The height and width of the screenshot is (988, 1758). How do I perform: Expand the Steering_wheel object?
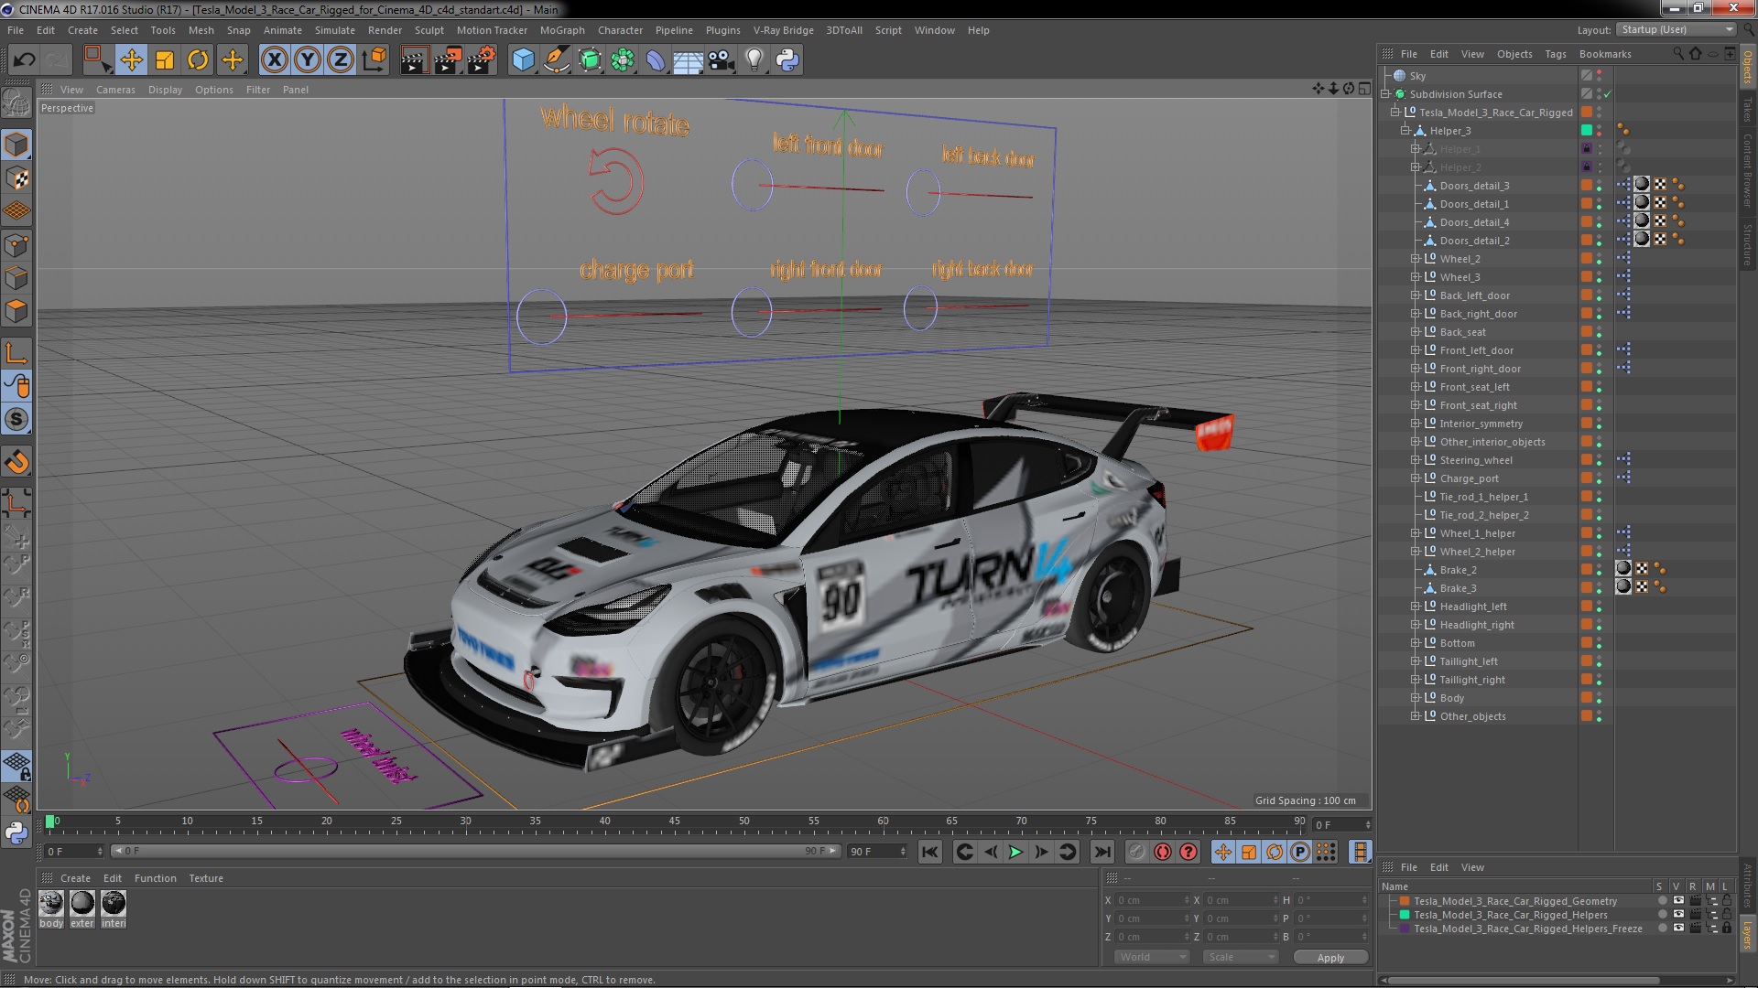coord(1415,460)
